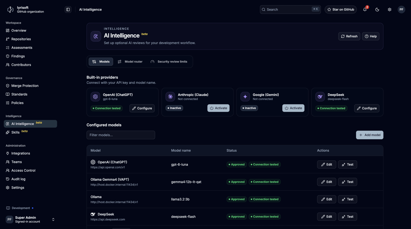411x229 pixels.
Task: Click the Refresh button
Action: coord(349,36)
